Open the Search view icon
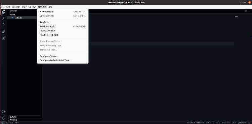 click(4, 18)
